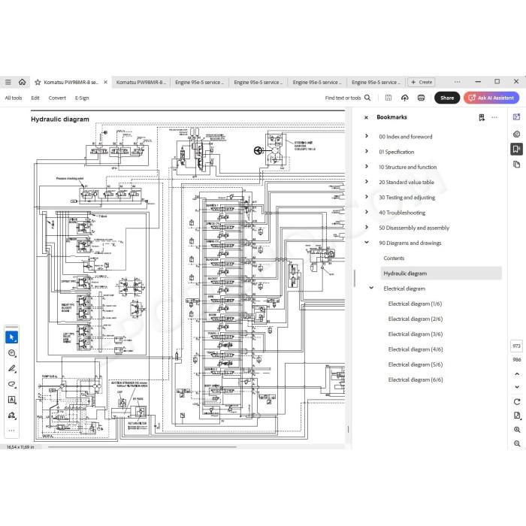This screenshot has height=526, width=526.
Task: Collapse Electrical diagram bookmark group
Action: [x=371, y=288]
